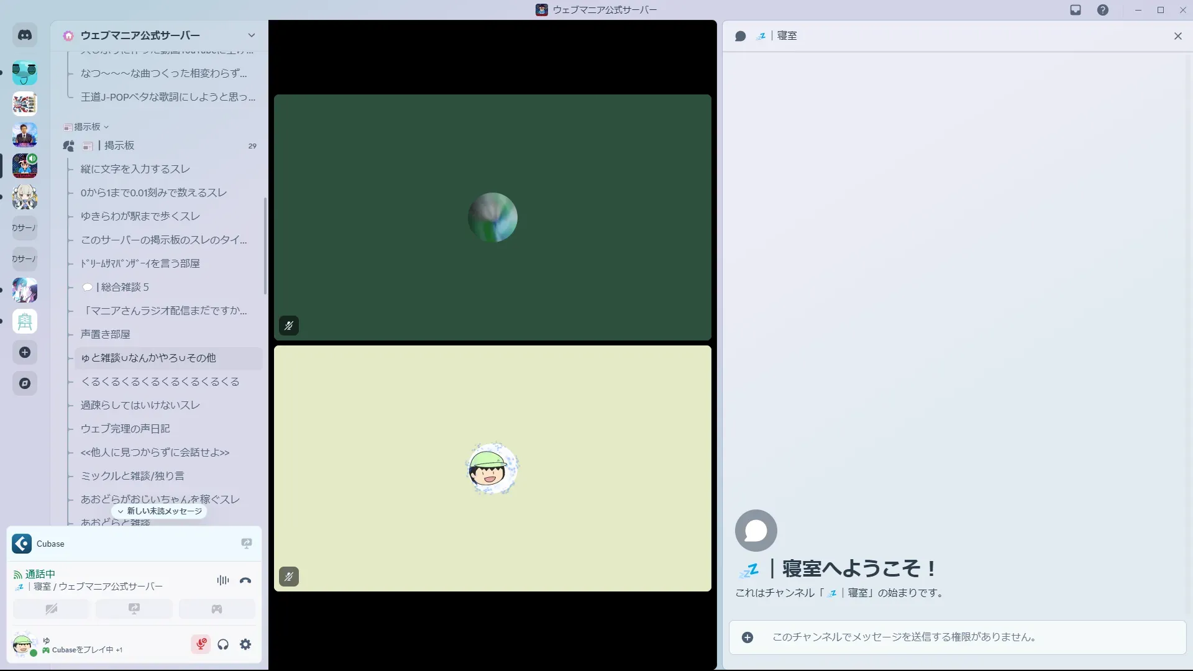Open user settings gear
1193x671 pixels.
tap(245, 644)
